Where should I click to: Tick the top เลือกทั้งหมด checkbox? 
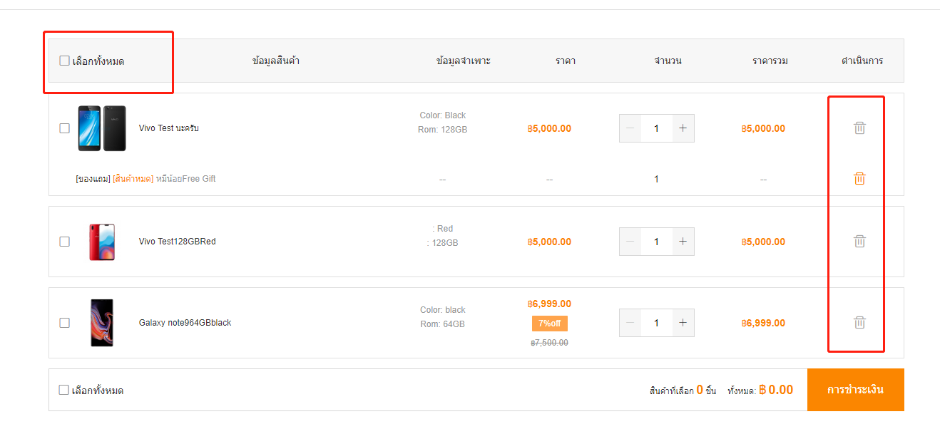[x=64, y=61]
